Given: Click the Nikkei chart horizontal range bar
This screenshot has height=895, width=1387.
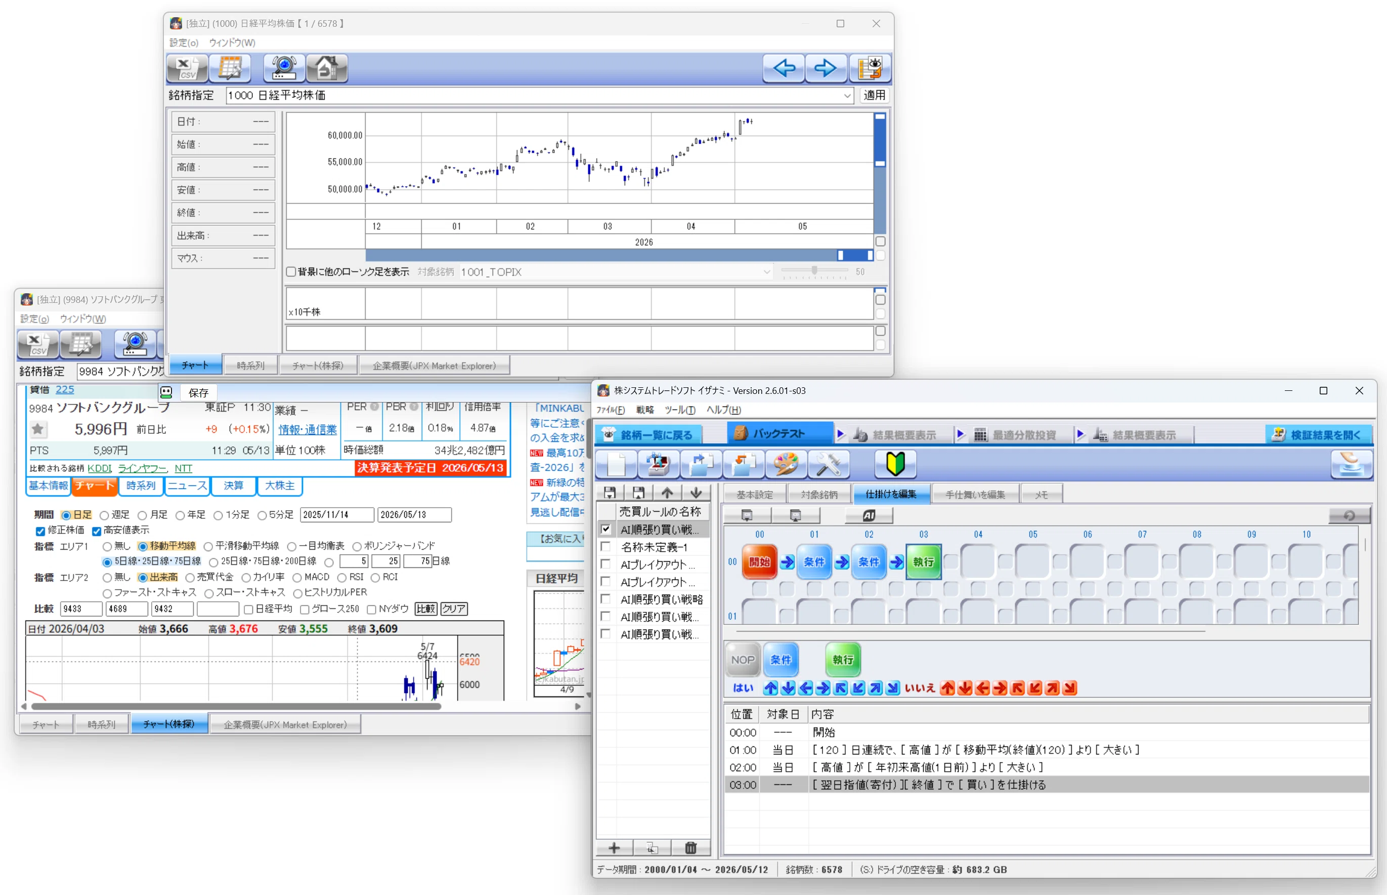Looking at the screenshot, I should [619, 255].
